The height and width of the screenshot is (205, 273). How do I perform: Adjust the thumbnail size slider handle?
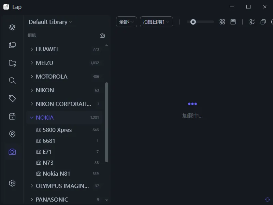193,22
